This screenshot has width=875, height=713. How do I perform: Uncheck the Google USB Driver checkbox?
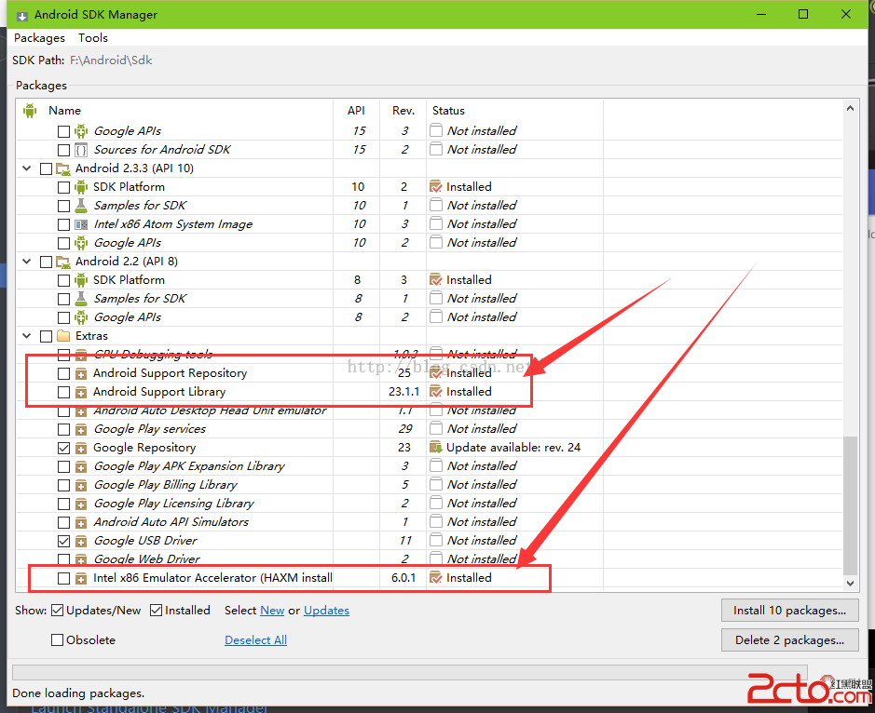pos(63,541)
